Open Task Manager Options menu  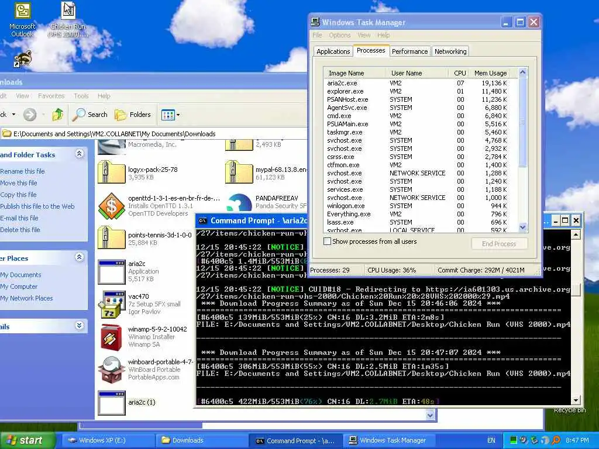(340, 35)
